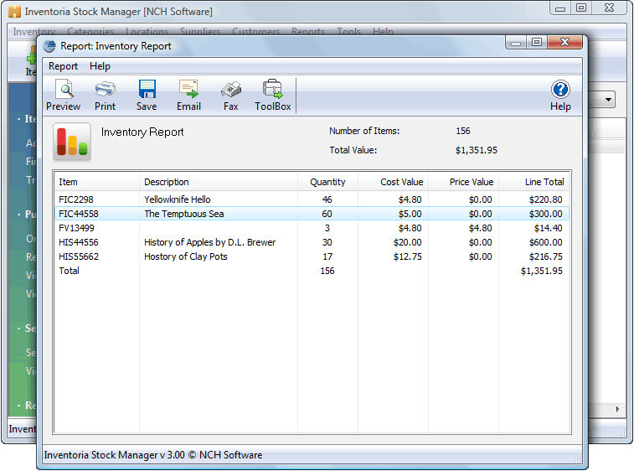Select the HIS44556 History of Apples row

209,242
